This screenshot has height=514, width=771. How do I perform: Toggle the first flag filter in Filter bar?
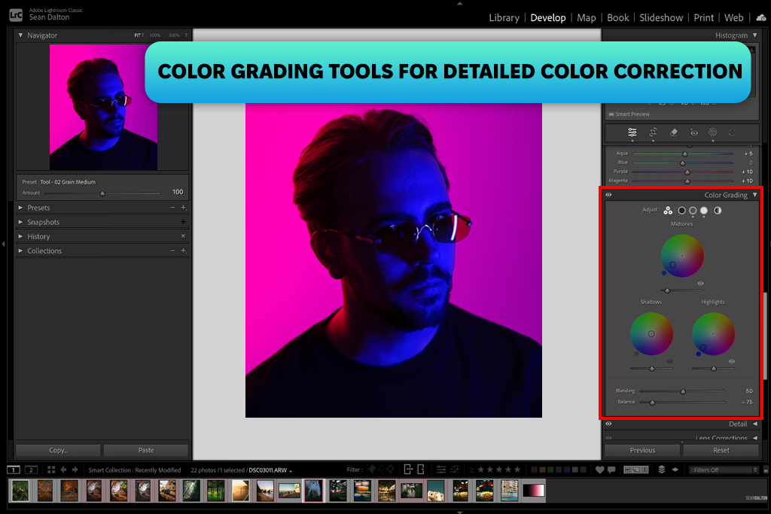372,470
